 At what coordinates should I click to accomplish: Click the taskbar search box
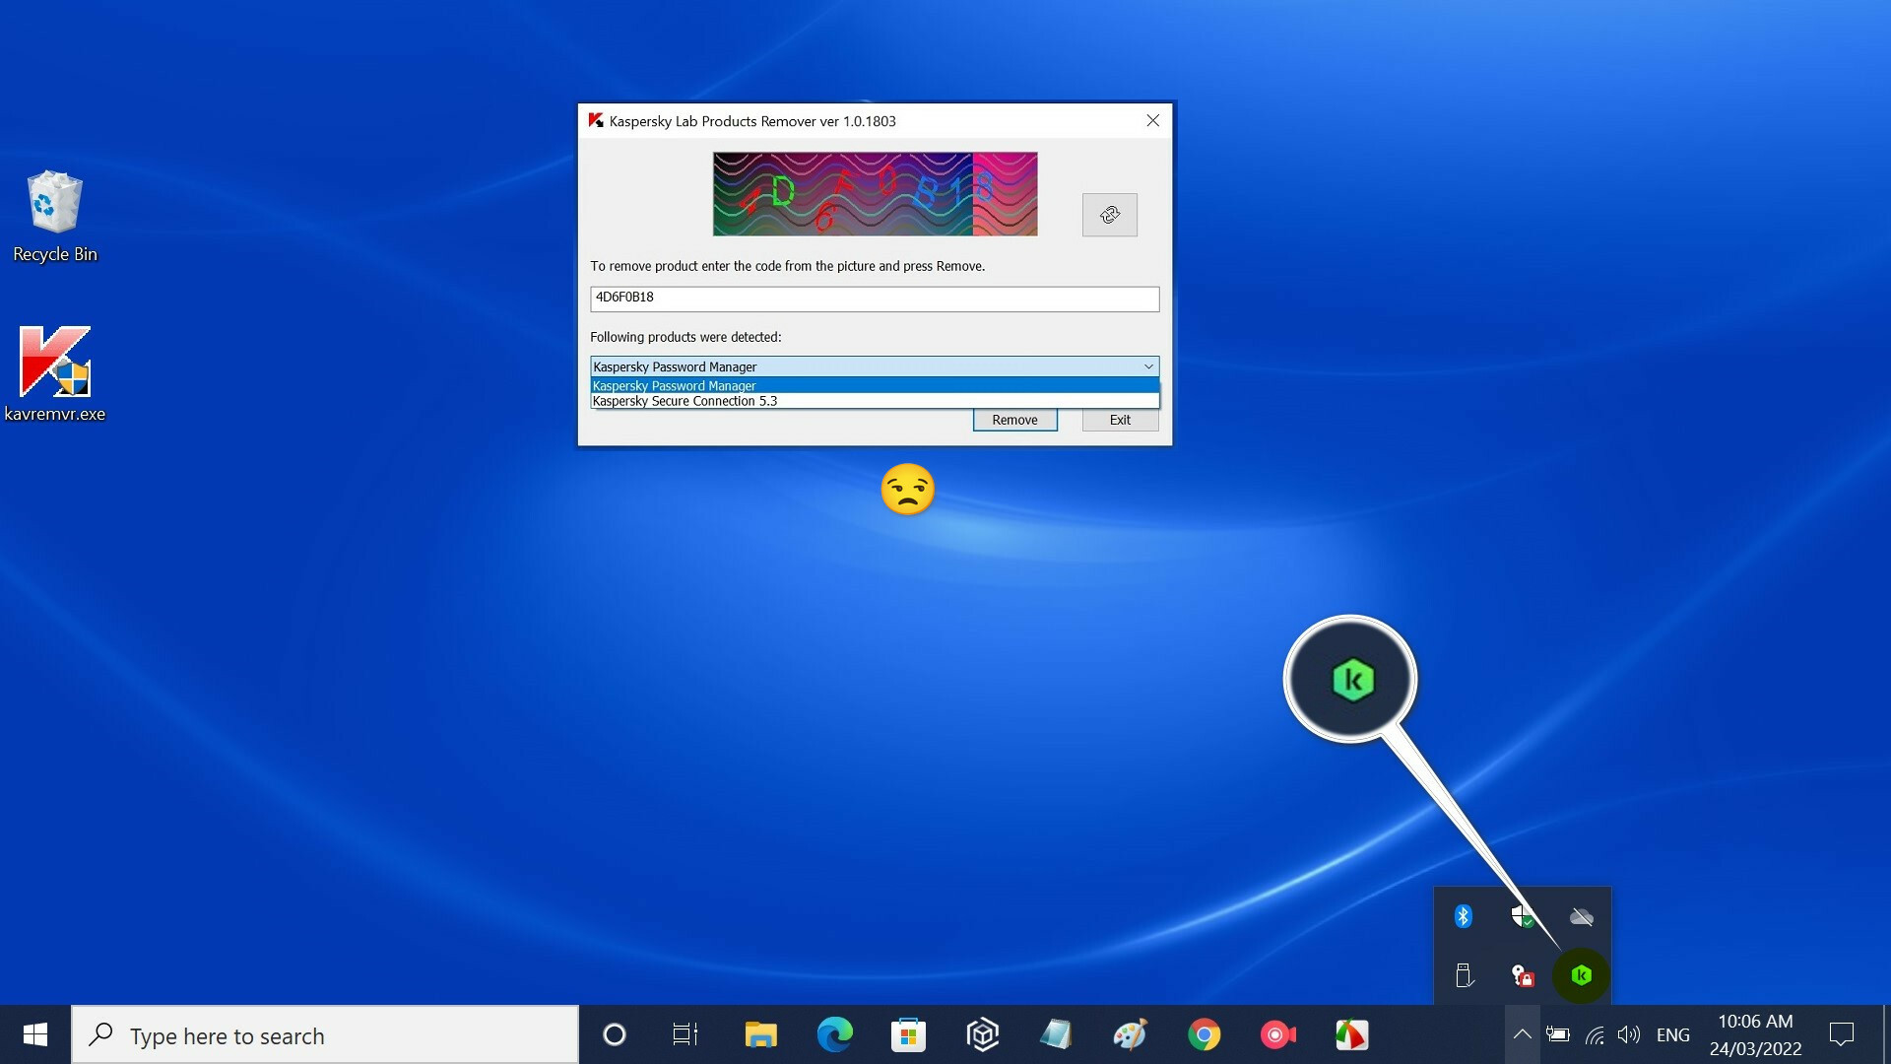[x=325, y=1035]
